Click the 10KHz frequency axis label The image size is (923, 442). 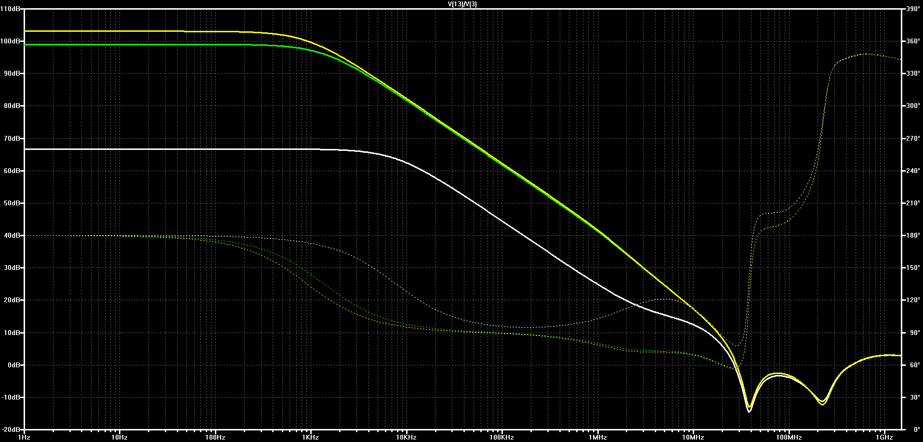pos(407,438)
